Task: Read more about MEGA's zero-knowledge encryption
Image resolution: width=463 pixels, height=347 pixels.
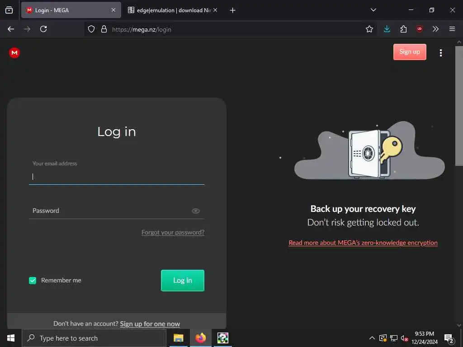Action: click(x=363, y=243)
